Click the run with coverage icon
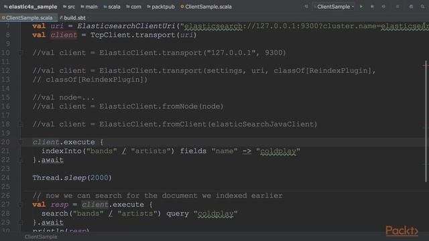Image resolution: width=429 pixels, height=241 pixels. coord(383,7)
